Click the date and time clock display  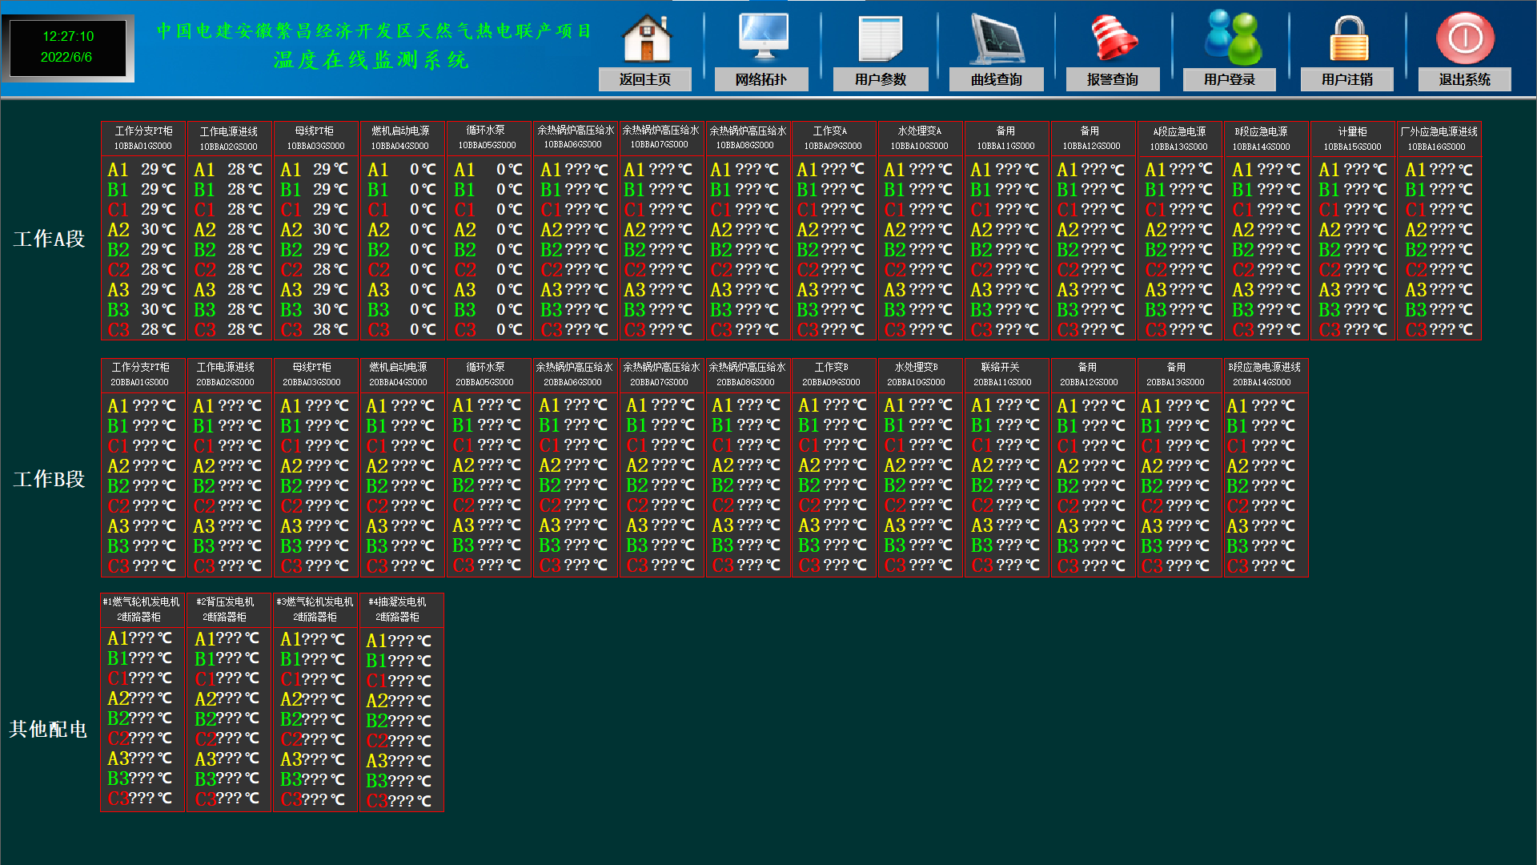click(x=68, y=47)
